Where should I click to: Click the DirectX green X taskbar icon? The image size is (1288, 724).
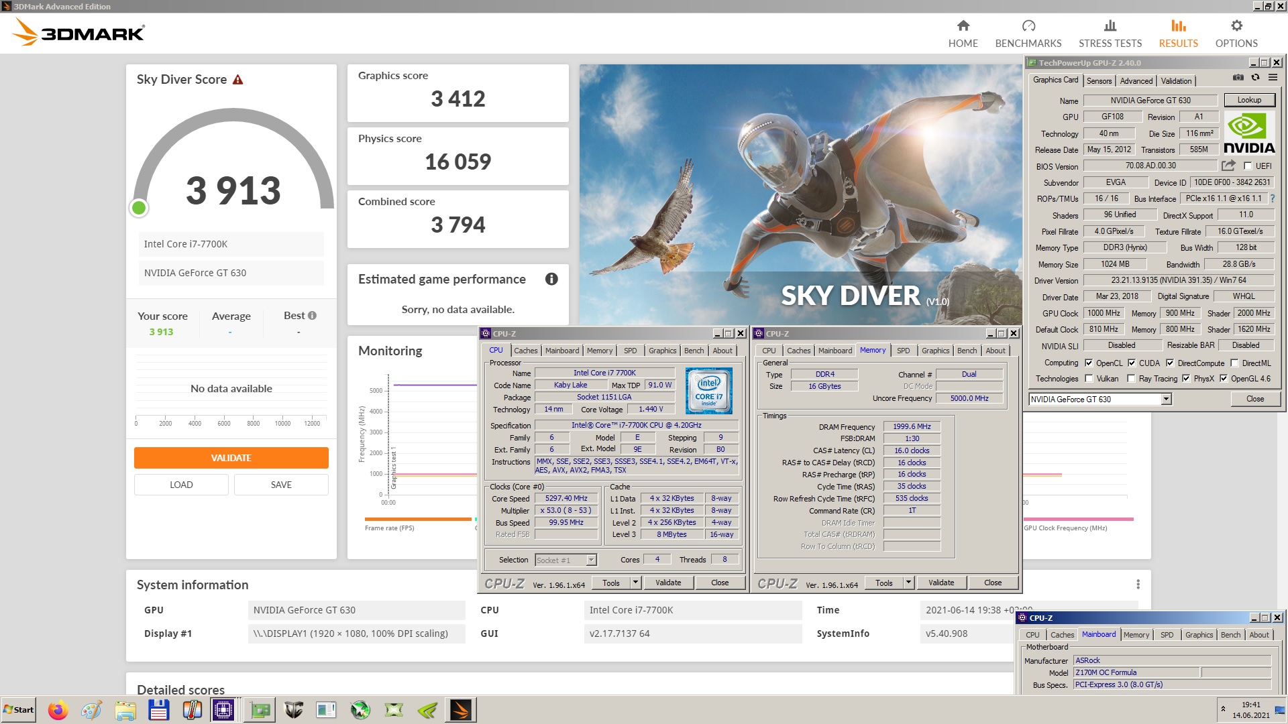(394, 710)
